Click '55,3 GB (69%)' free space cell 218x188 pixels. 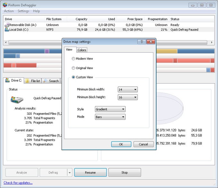[x=132, y=30]
